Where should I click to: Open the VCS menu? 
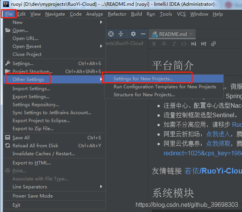181,14
